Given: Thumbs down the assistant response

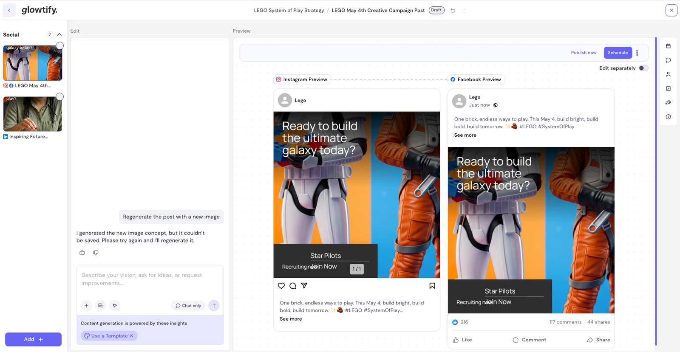Looking at the screenshot, I should (x=96, y=252).
